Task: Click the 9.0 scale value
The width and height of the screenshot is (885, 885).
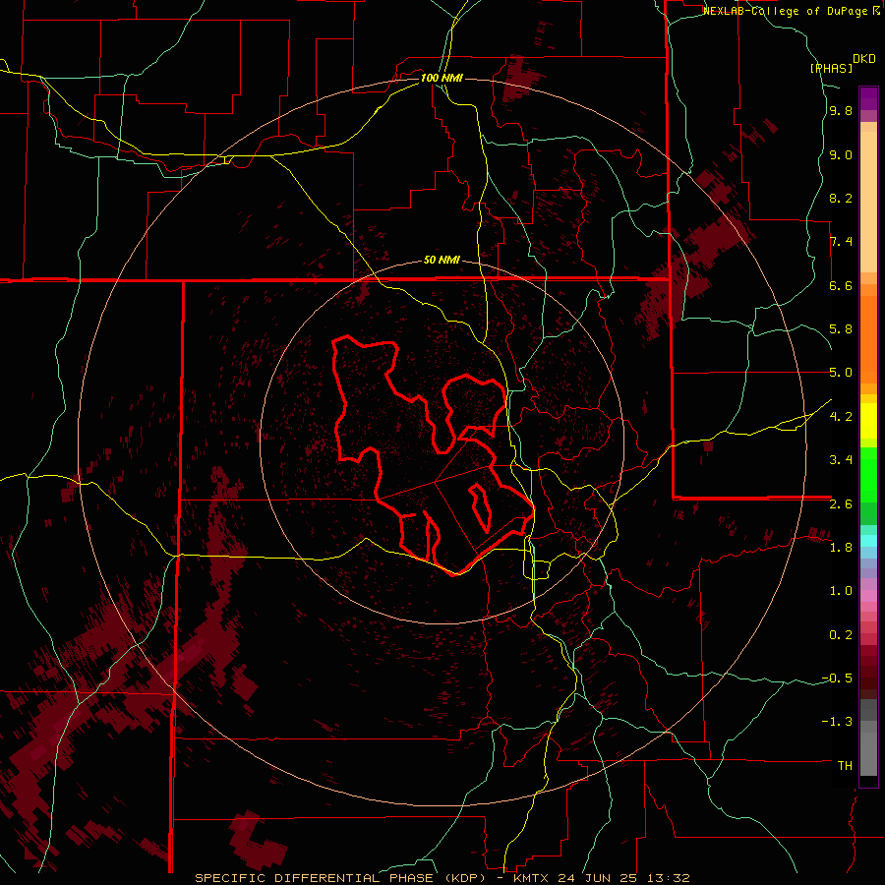Action: [841, 155]
